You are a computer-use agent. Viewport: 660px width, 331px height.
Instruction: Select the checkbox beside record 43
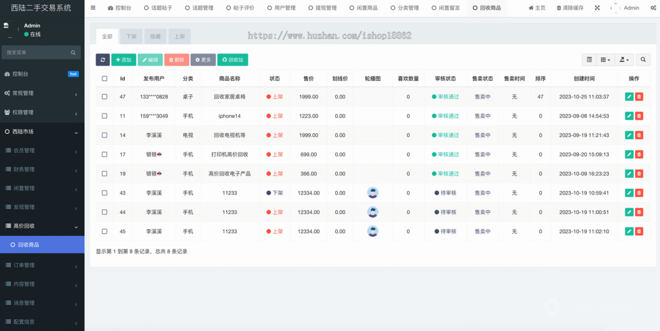pyautogui.click(x=103, y=193)
